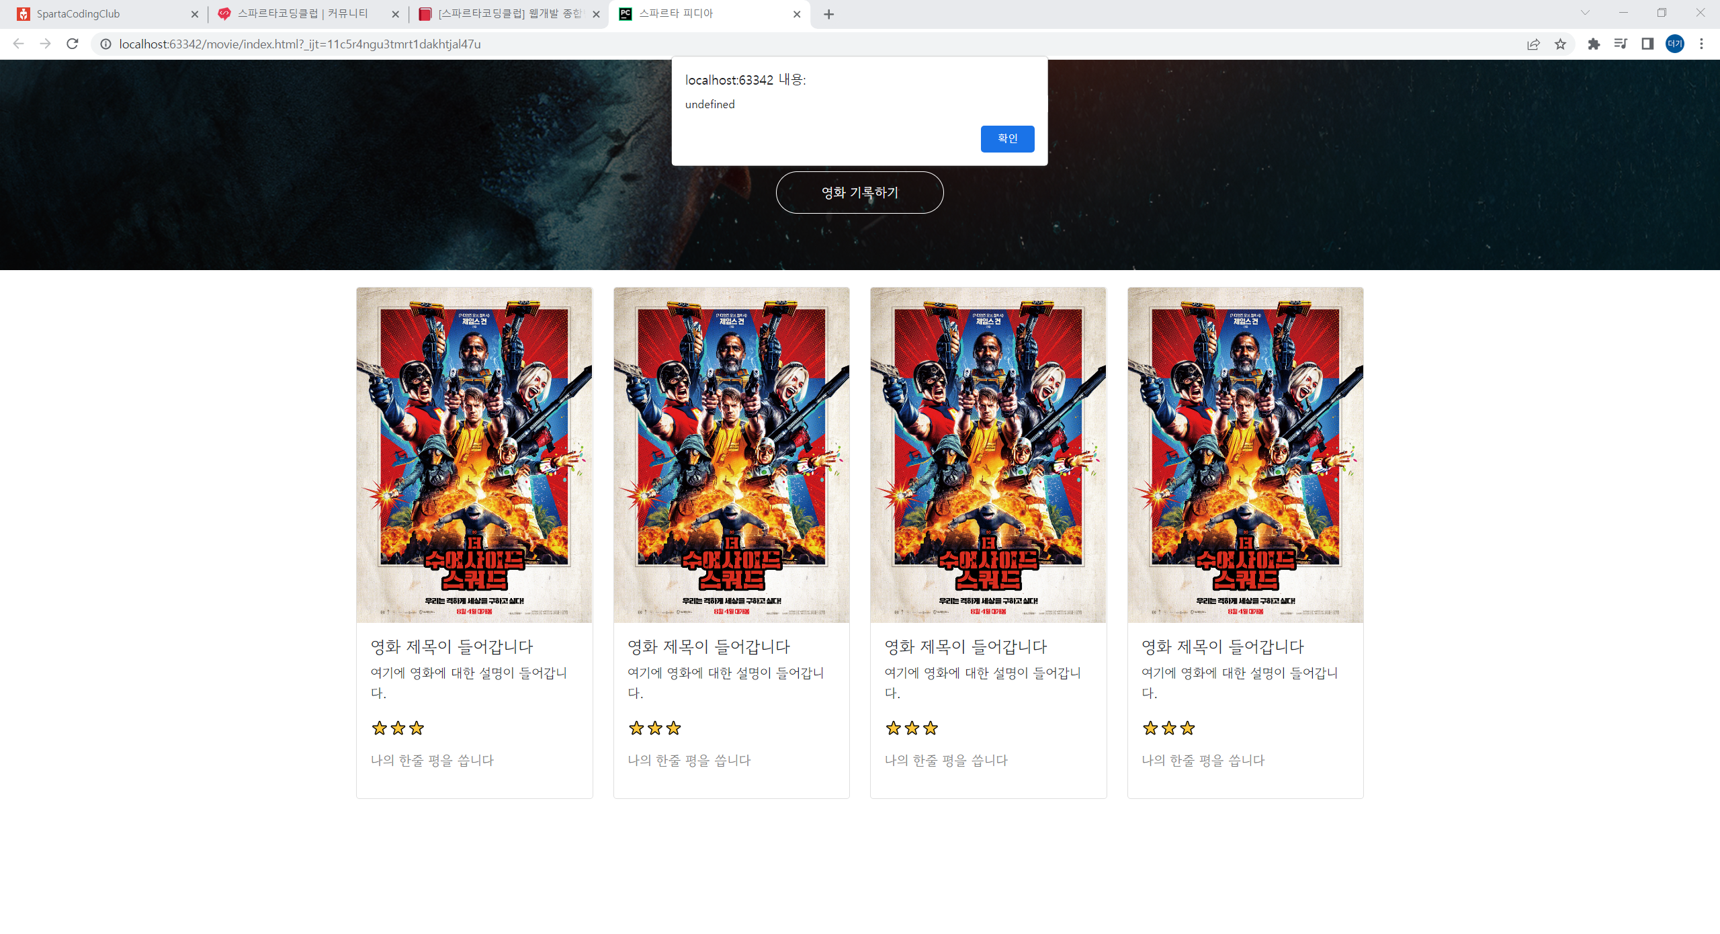1720x934 pixels.
Task: Click the browser back arrow
Action: tap(18, 44)
